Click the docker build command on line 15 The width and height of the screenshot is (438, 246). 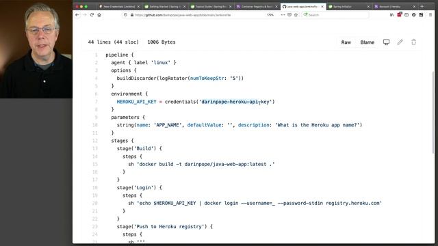[x=205, y=164]
